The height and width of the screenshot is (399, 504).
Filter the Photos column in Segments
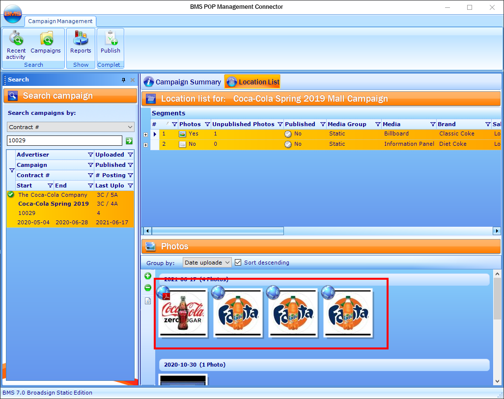[207, 124]
